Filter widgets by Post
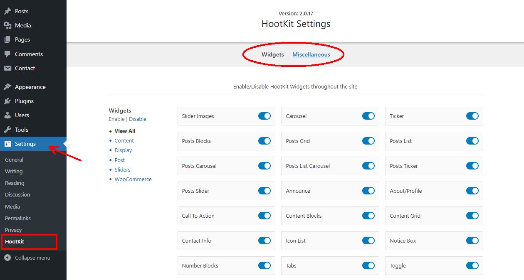524x280 pixels. click(120, 160)
